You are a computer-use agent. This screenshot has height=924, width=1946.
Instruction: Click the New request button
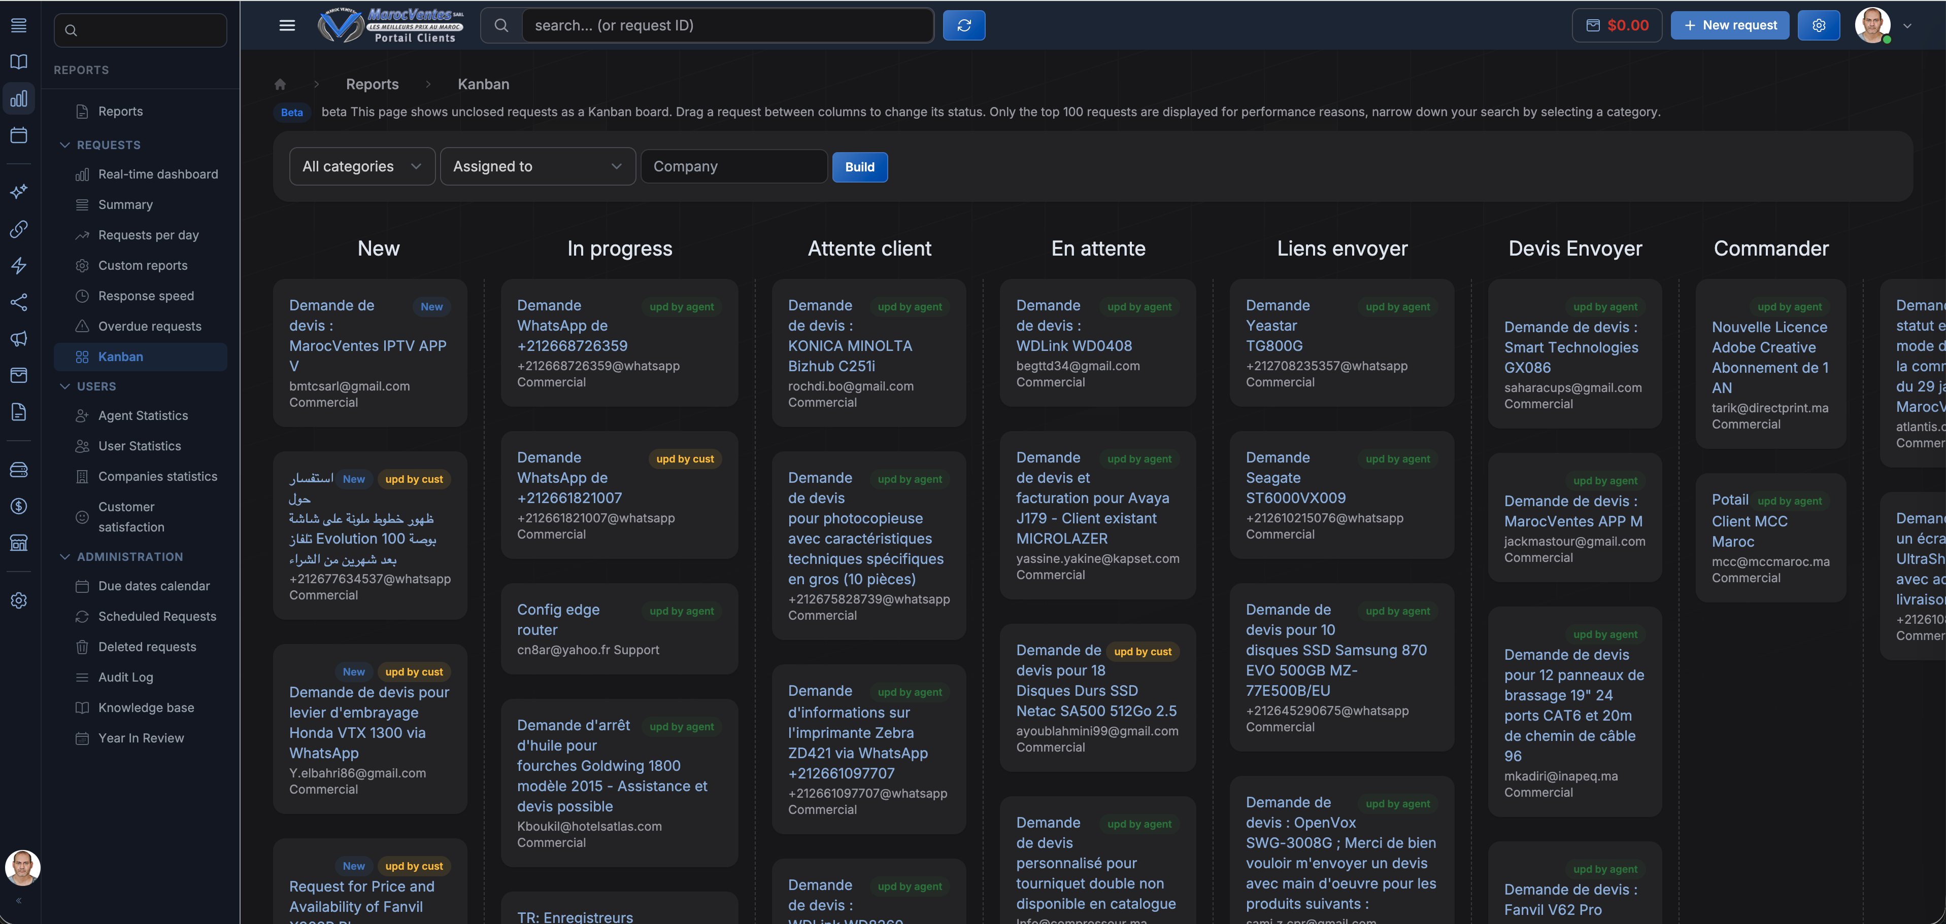pyautogui.click(x=1730, y=25)
